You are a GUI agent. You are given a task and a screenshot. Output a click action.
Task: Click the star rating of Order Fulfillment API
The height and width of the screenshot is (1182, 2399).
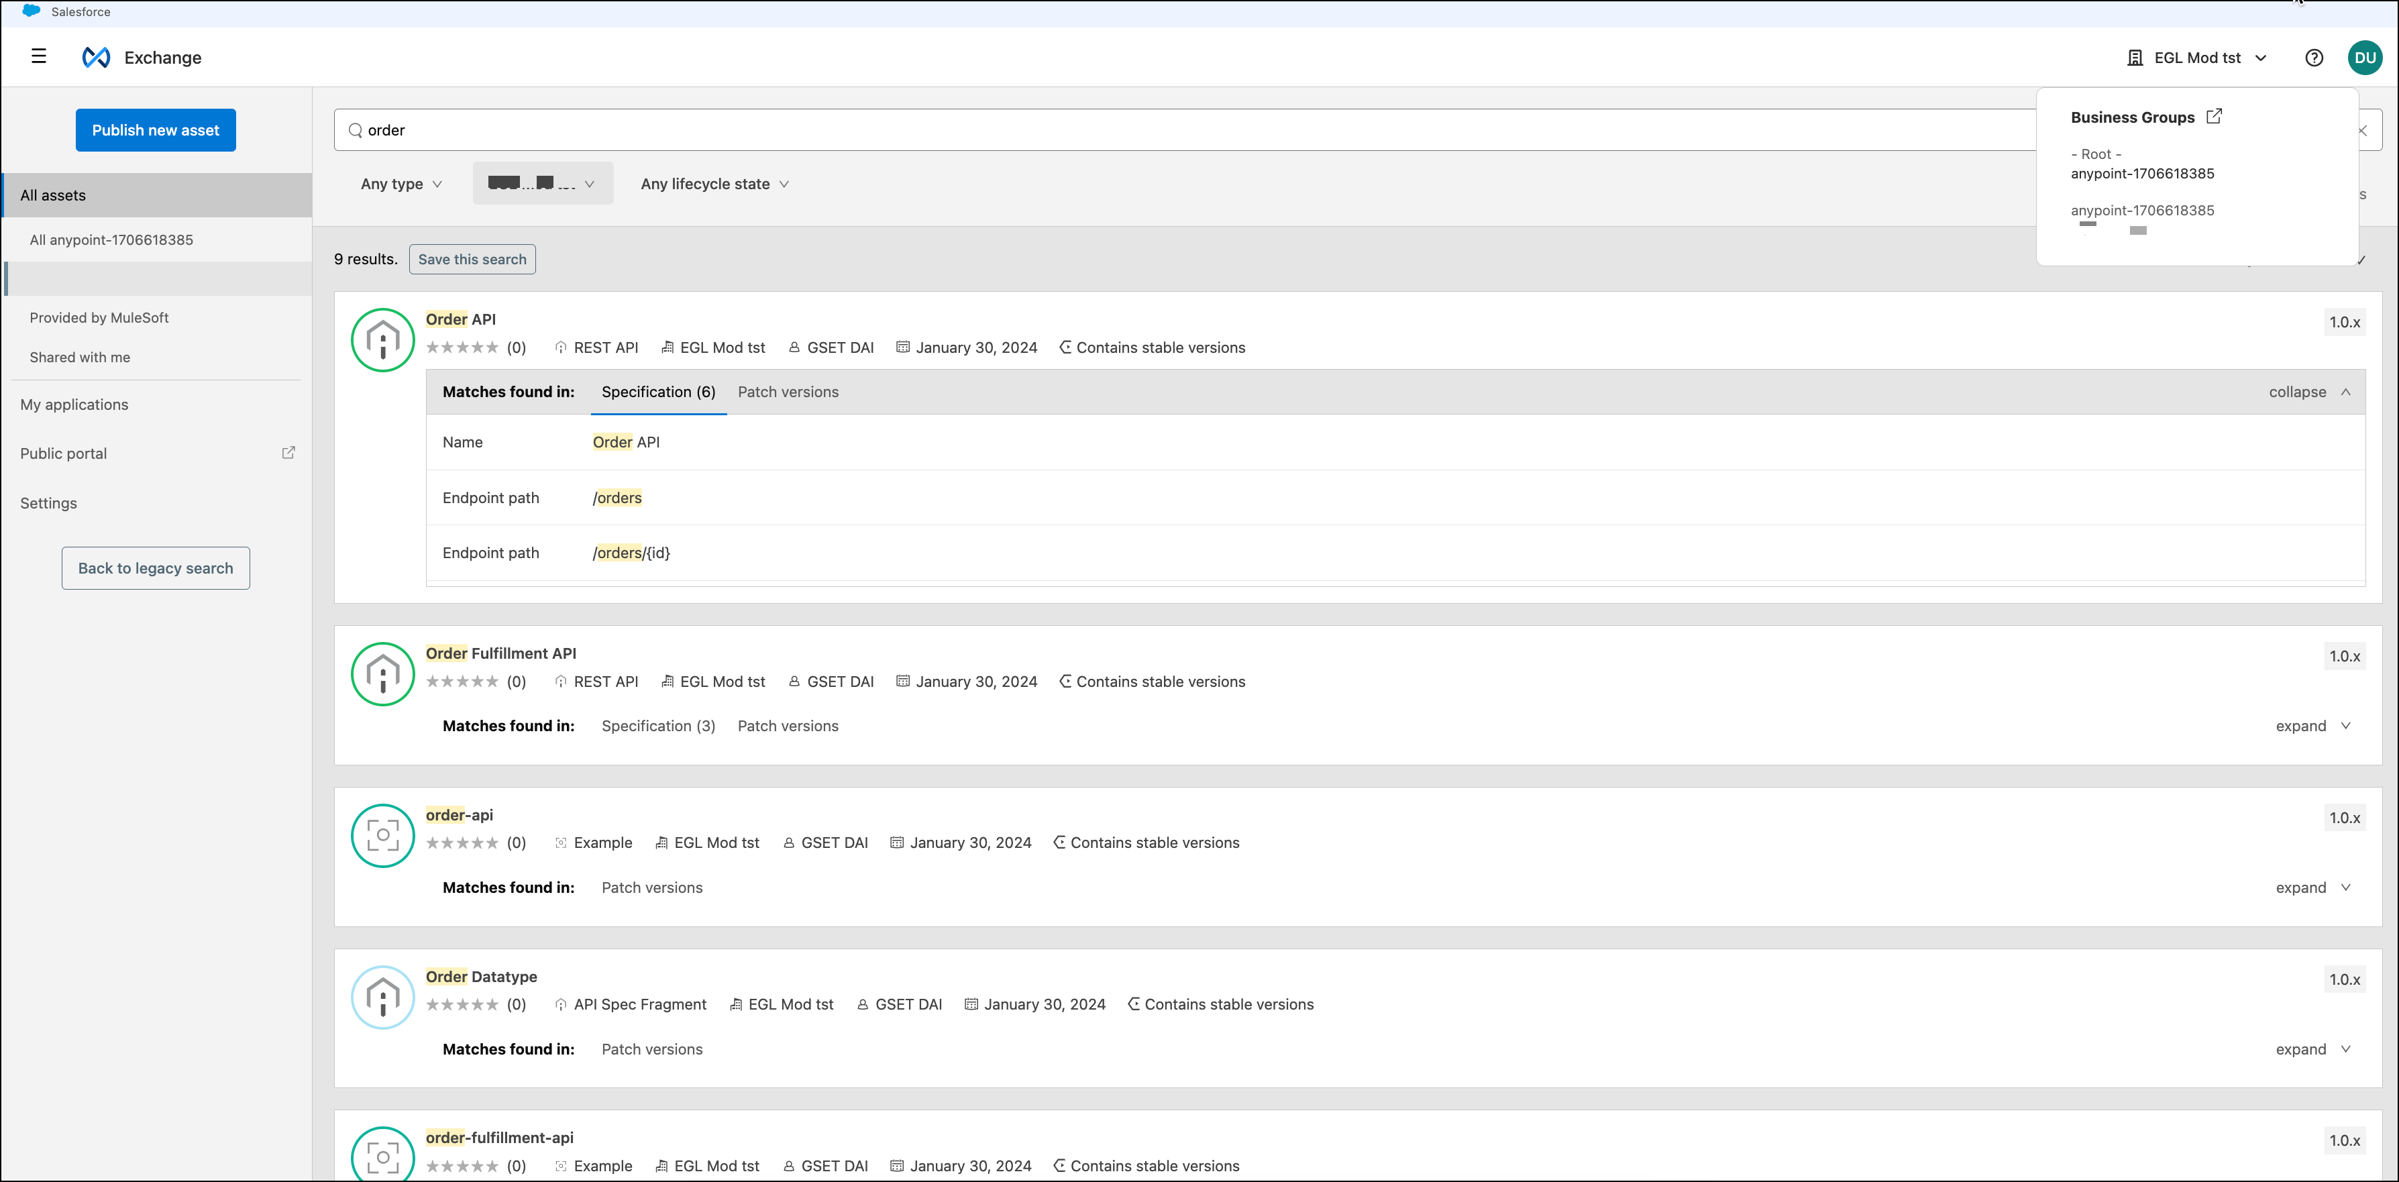pos(463,682)
